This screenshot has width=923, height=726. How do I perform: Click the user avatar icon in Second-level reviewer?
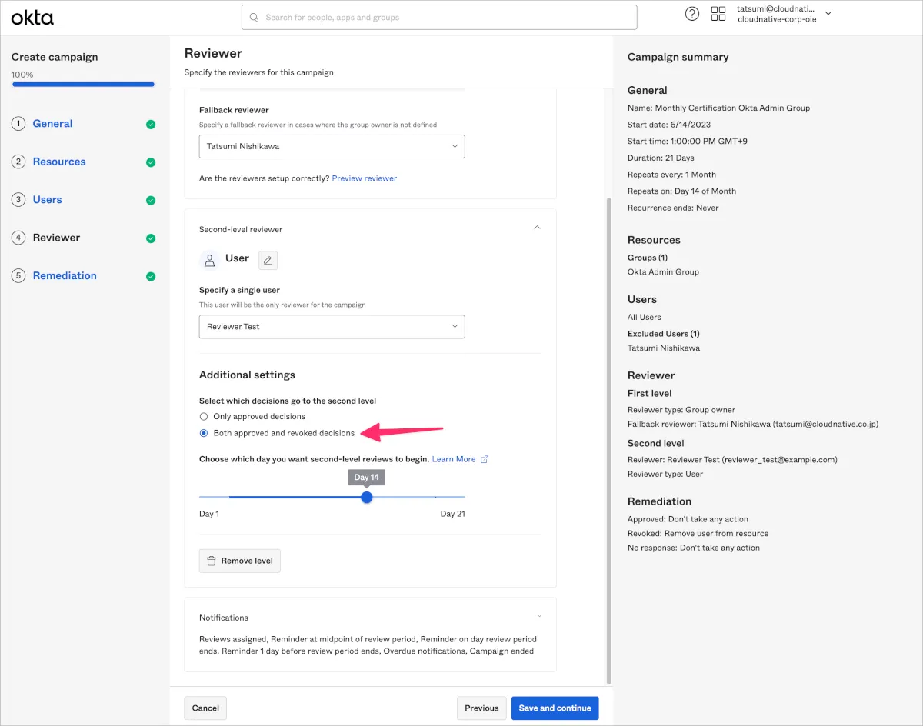point(209,260)
